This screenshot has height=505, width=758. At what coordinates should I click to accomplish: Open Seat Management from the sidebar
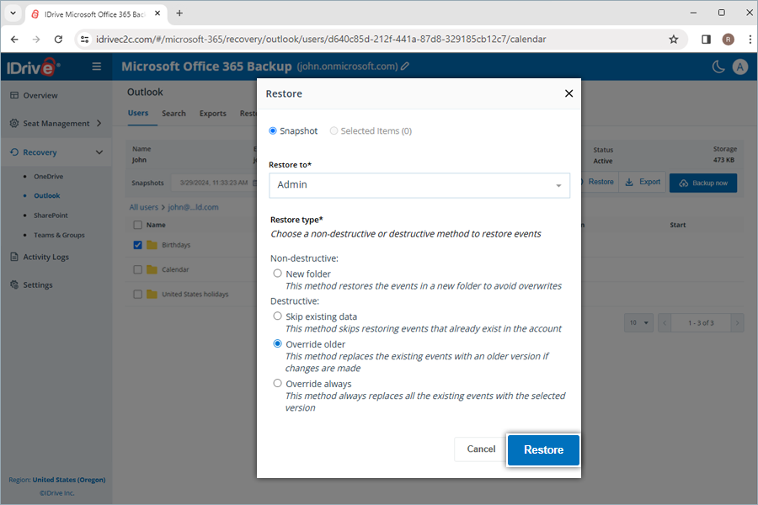(52, 123)
